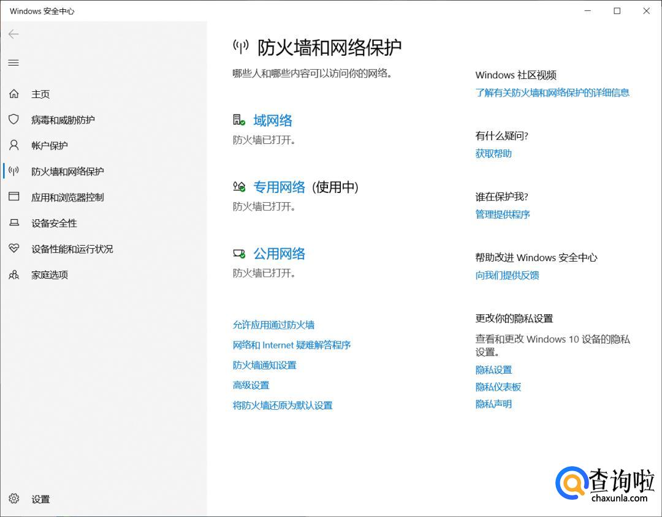Click 管理提供程序 link
The width and height of the screenshot is (662, 517).
[503, 214]
